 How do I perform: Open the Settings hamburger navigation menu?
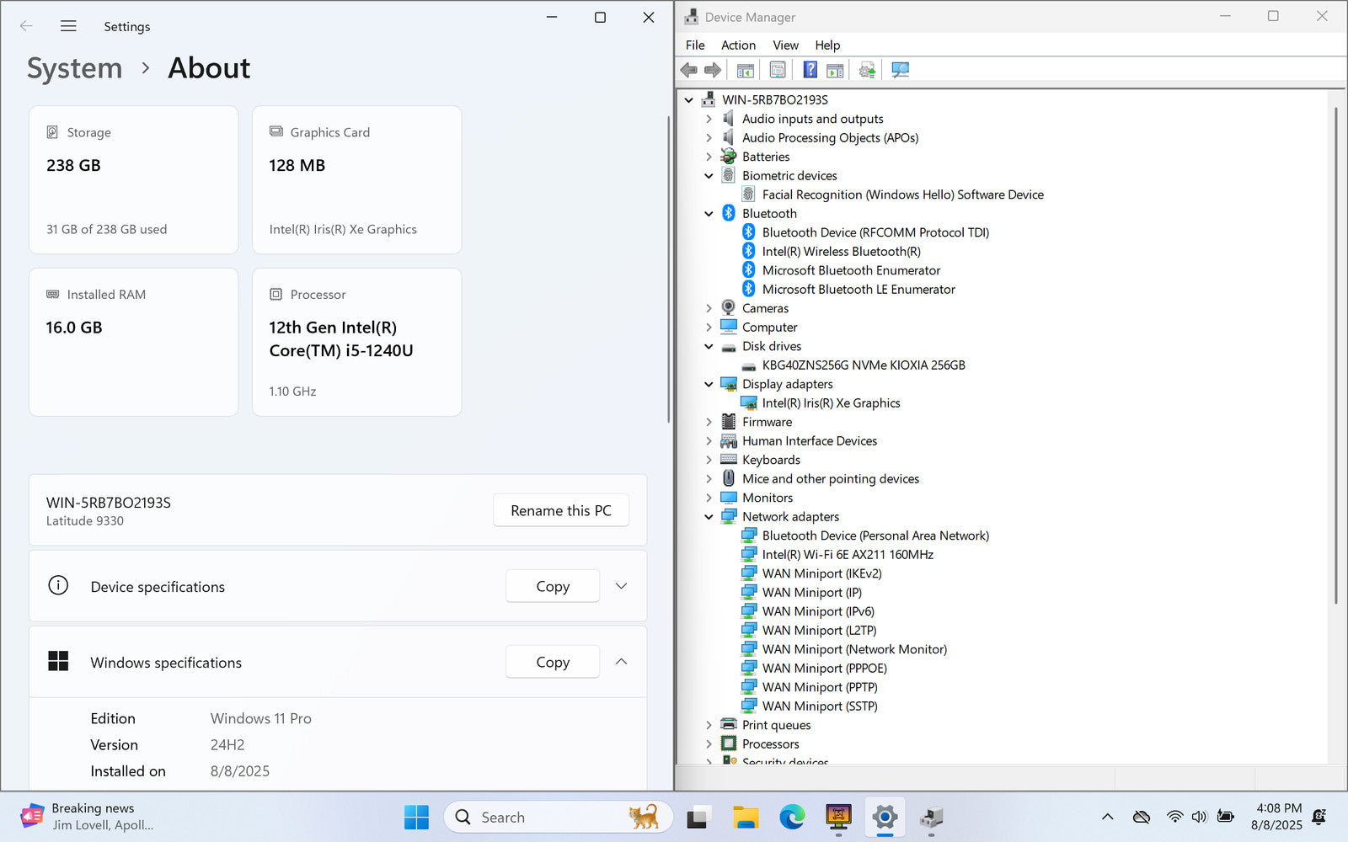click(68, 26)
